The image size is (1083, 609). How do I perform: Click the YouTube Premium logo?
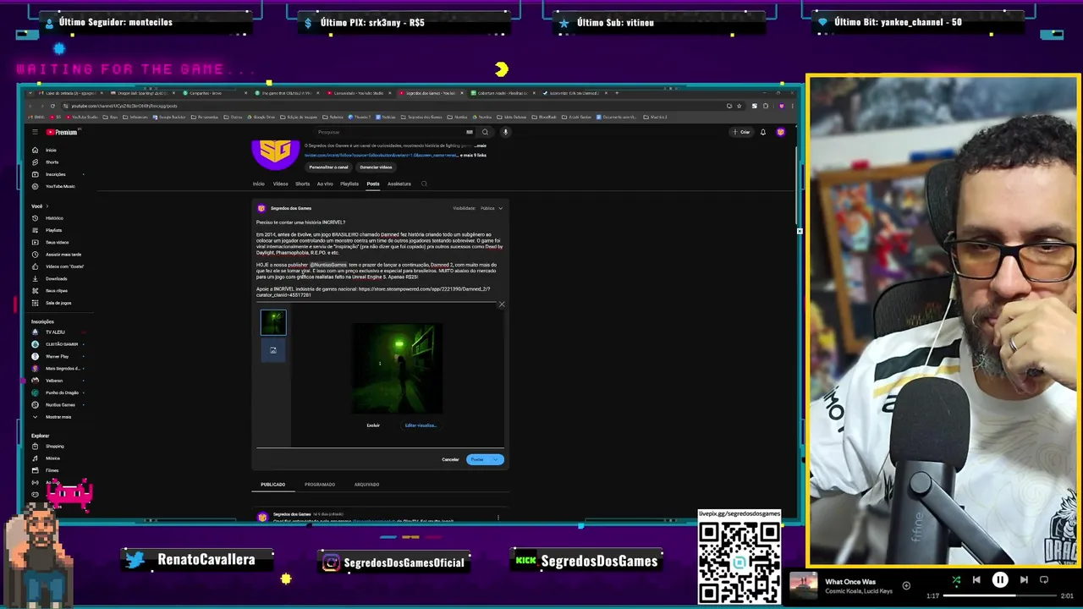click(61, 132)
